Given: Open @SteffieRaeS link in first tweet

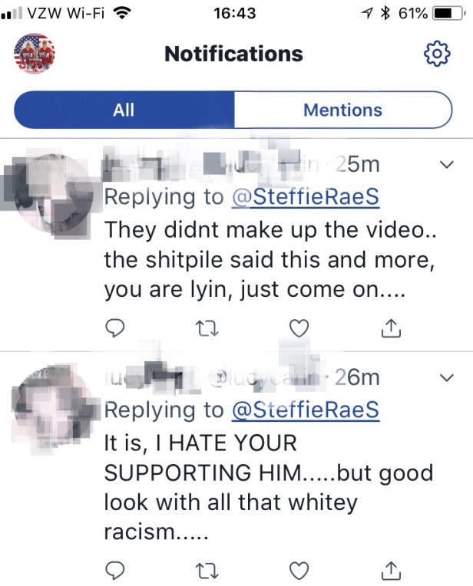Looking at the screenshot, I should pyautogui.click(x=306, y=197).
